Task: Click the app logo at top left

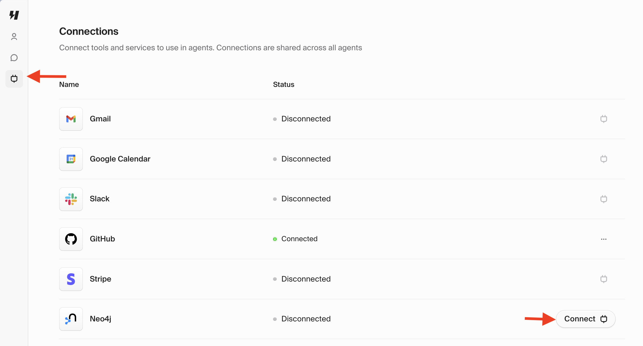Action: [14, 15]
